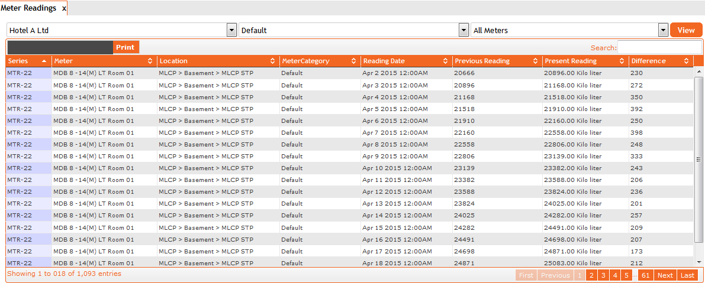Click the Print button

point(125,47)
